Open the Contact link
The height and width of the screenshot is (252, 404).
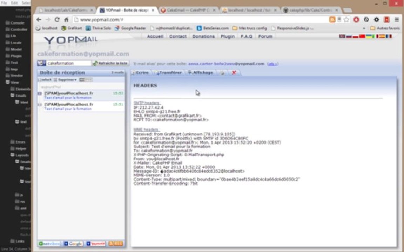click(178, 36)
